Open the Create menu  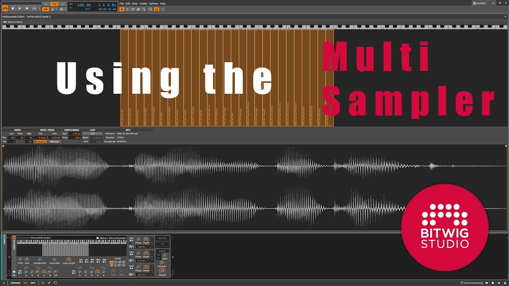pos(143,4)
